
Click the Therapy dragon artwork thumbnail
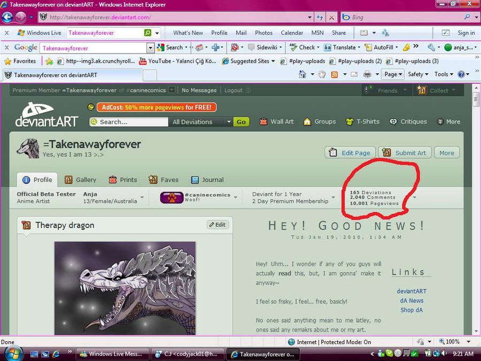pos(125,288)
